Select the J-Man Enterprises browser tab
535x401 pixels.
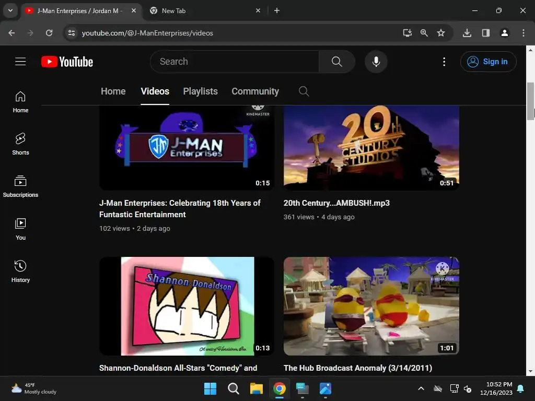pyautogui.click(x=81, y=10)
